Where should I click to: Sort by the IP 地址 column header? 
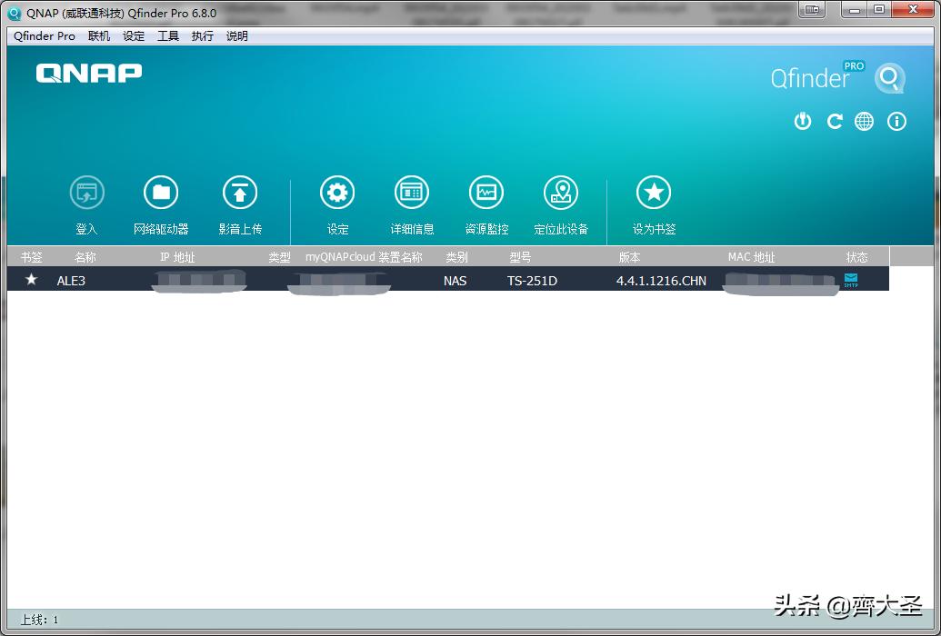pos(177,257)
